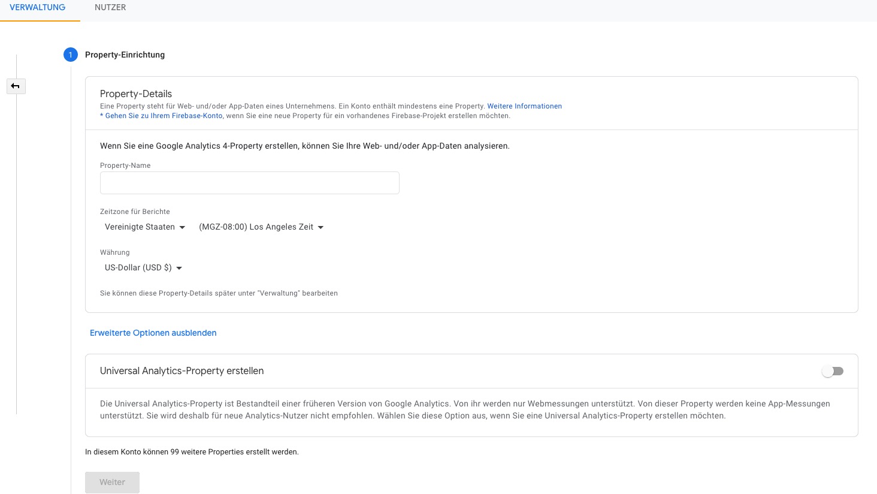Image resolution: width=877 pixels, height=494 pixels.
Task: Open the Weitere Informationen link
Action: click(524, 106)
